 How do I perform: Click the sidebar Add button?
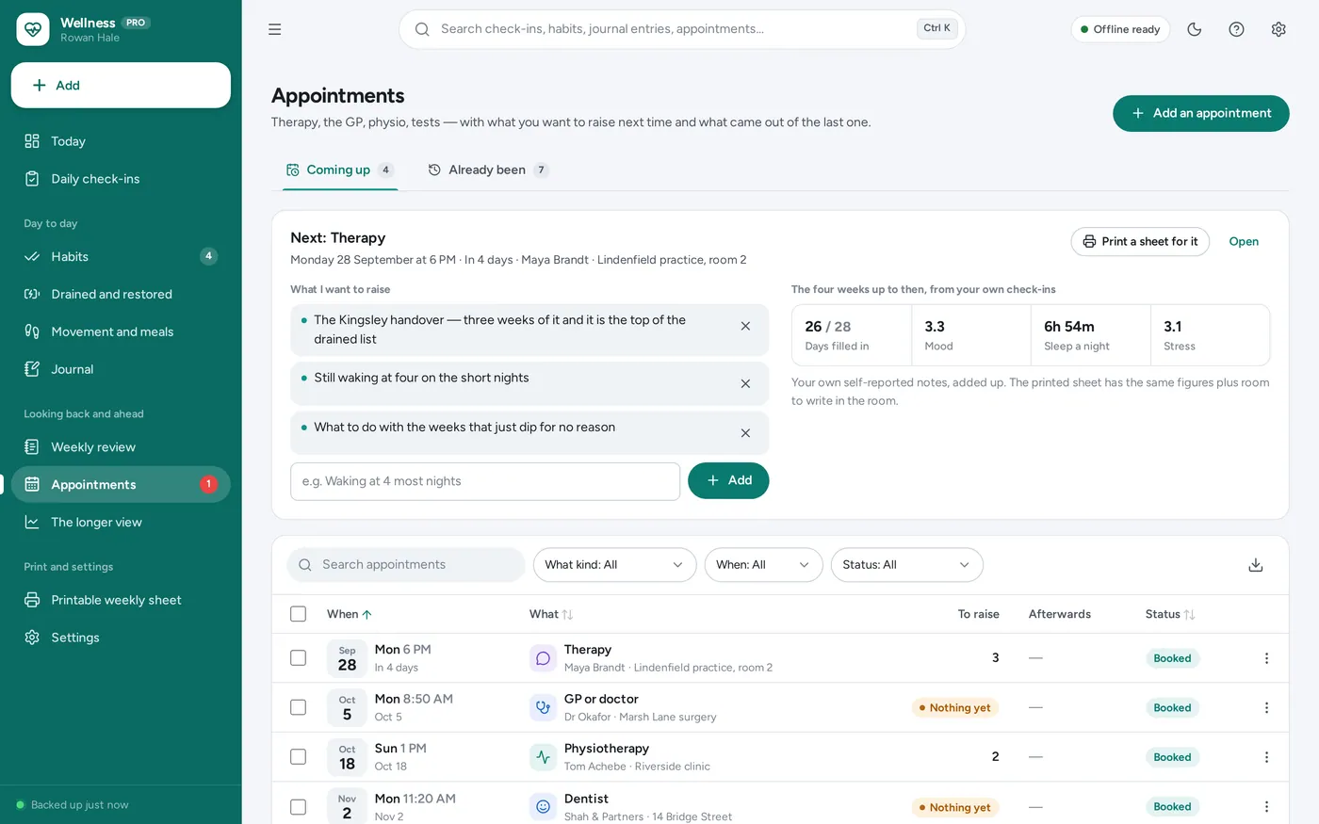121,86
